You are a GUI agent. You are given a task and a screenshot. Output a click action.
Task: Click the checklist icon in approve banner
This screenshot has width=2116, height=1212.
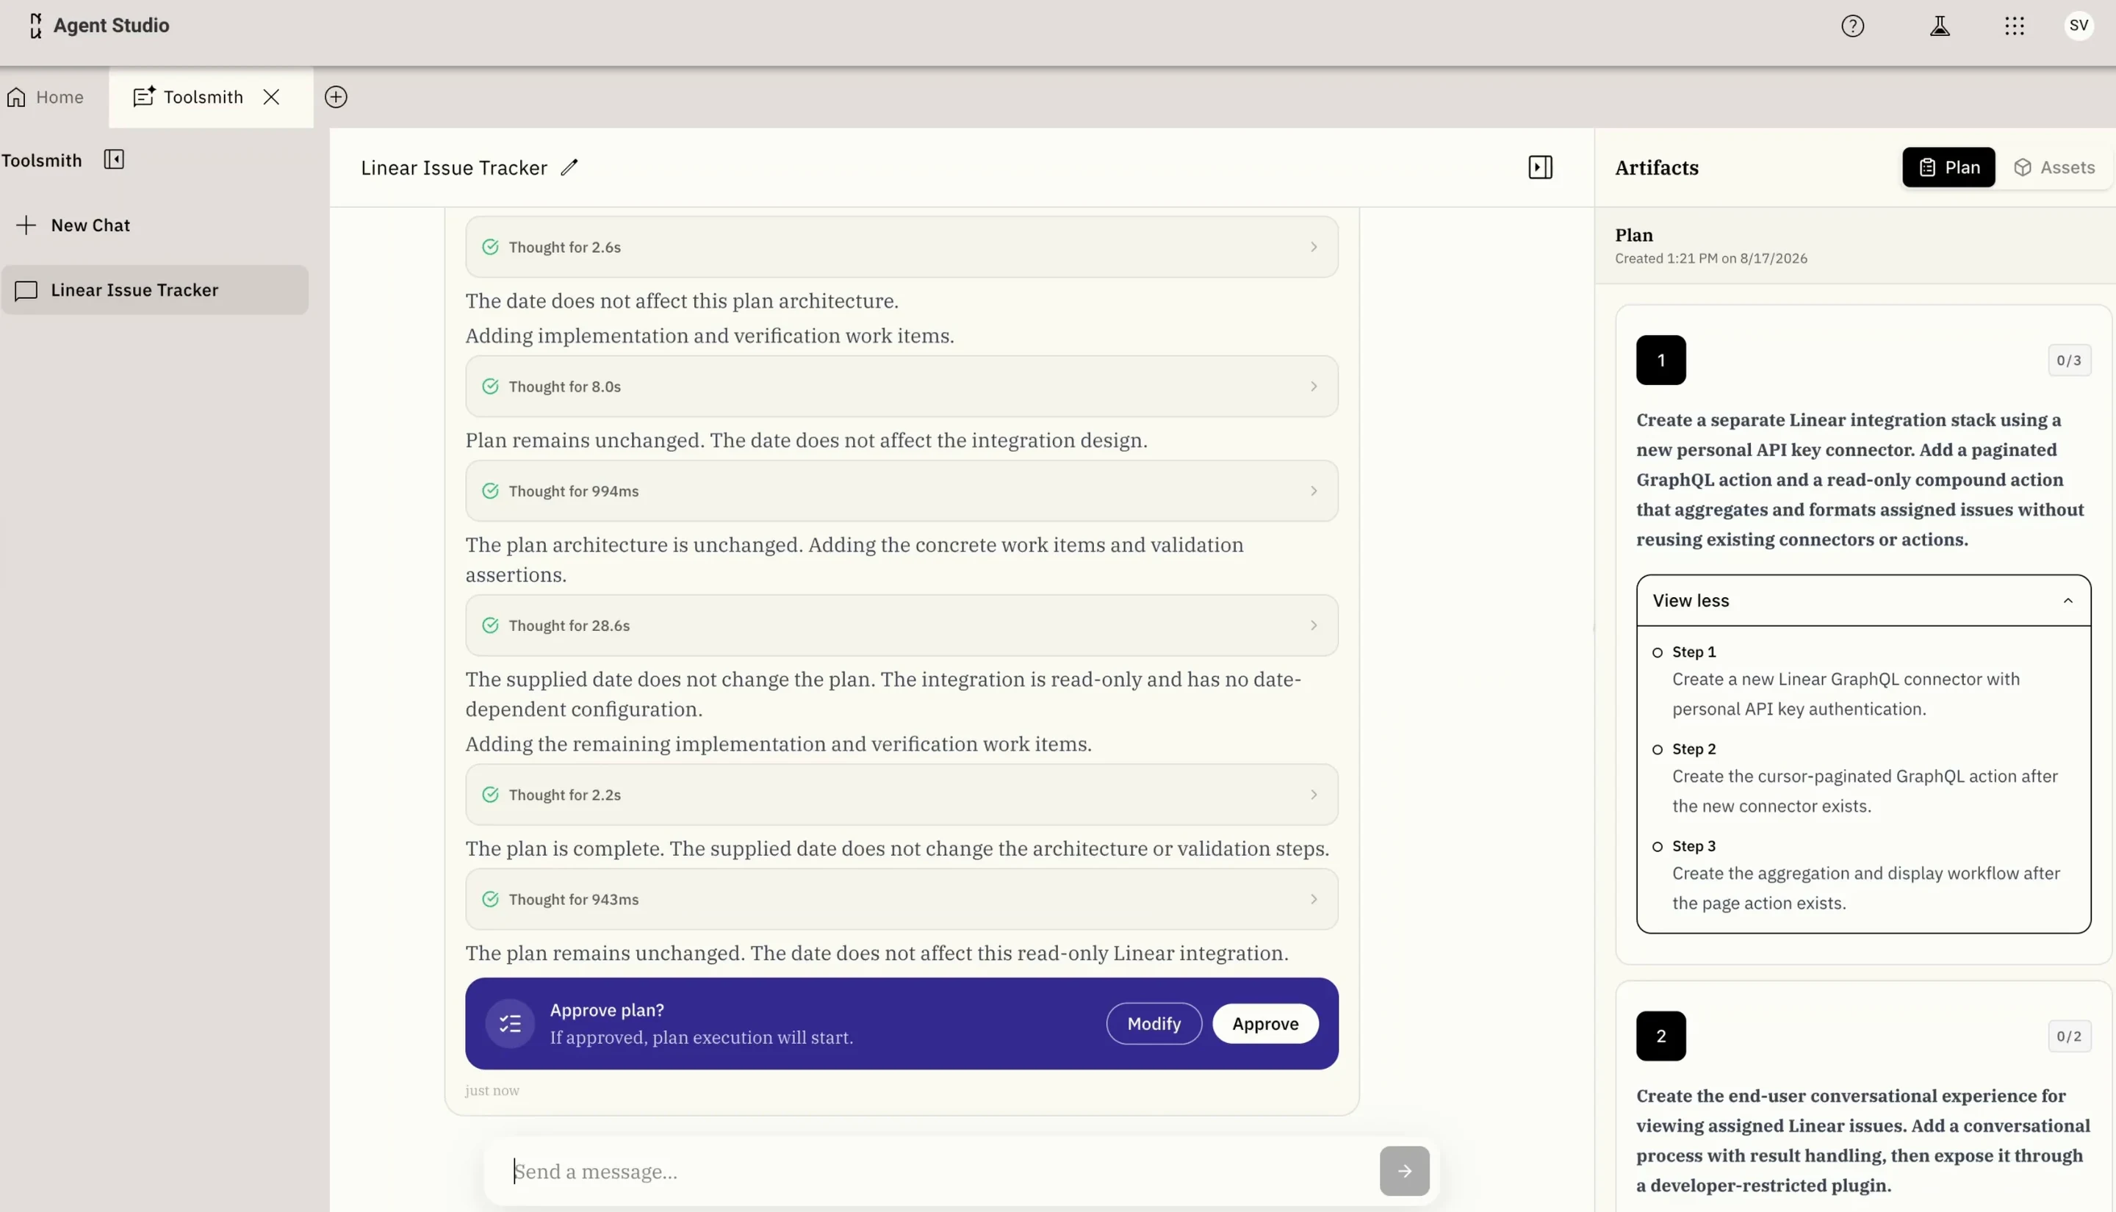511,1024
